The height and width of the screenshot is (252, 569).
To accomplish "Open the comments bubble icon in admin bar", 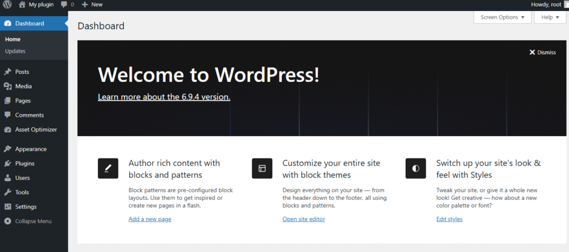I will tap(64, 4).
